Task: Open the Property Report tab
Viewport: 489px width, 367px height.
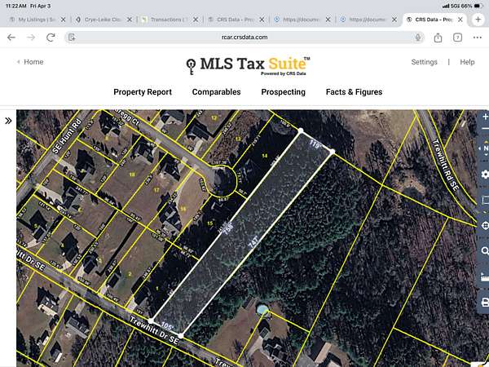Action: tap(143, 92)
